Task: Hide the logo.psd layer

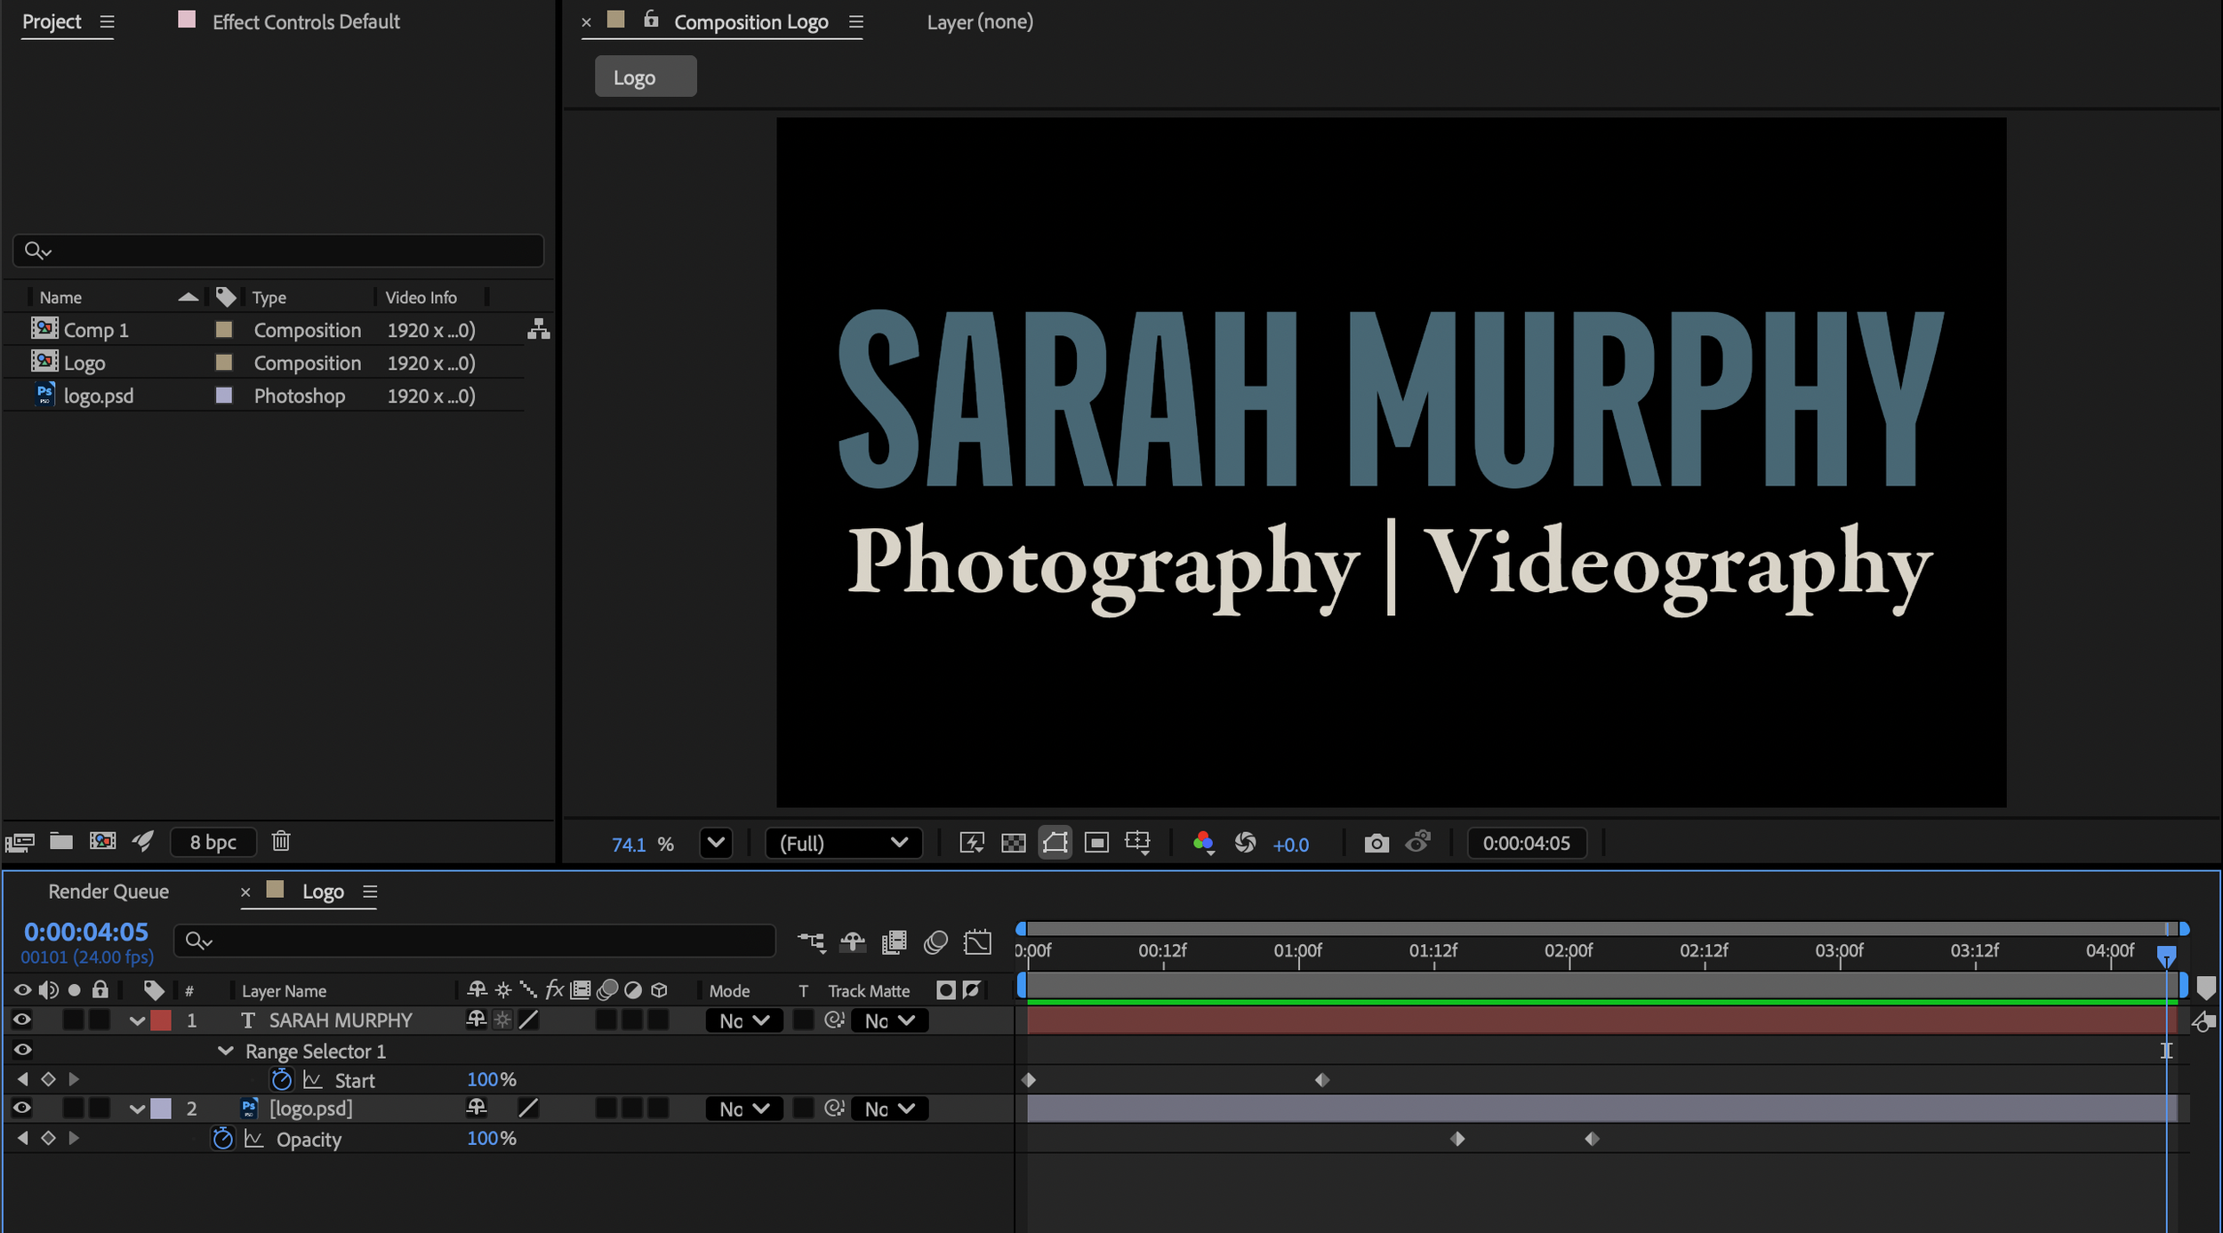Action: pos(22,1108)
